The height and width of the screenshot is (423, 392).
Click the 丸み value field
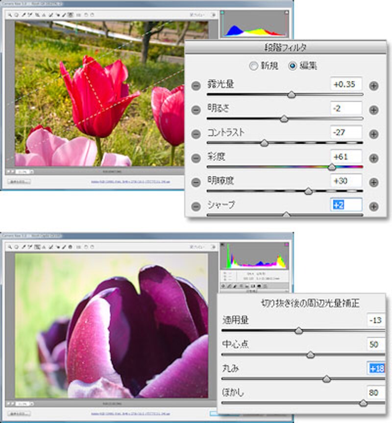click(x=376, y=368)
